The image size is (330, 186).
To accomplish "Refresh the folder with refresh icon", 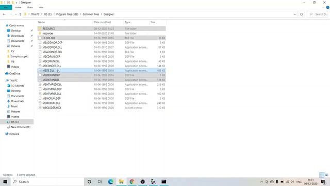I will [x=301, y=14].
